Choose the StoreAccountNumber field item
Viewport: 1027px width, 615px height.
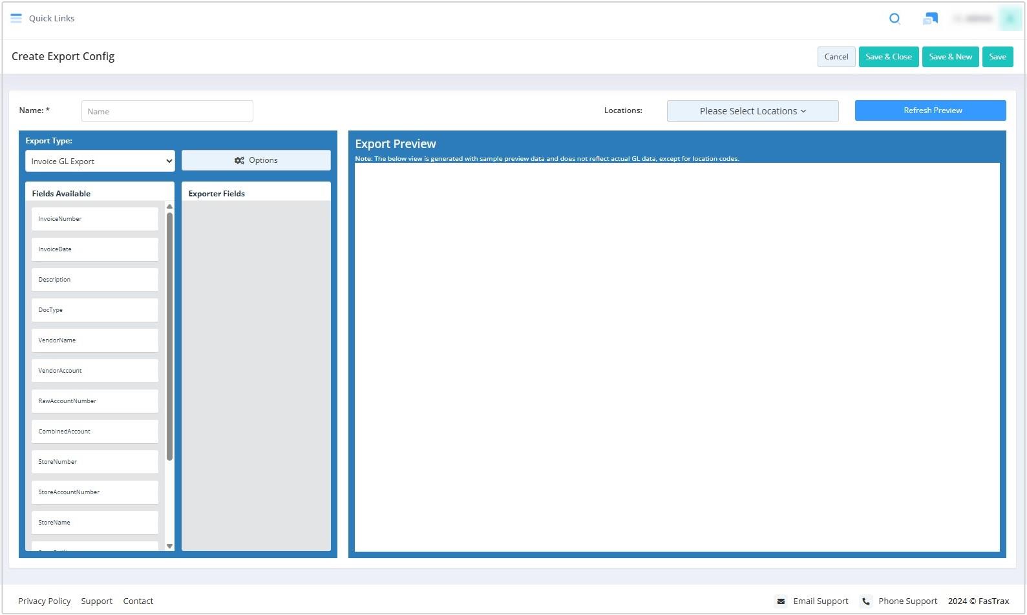pyautogui.click(x=94, y=492)
